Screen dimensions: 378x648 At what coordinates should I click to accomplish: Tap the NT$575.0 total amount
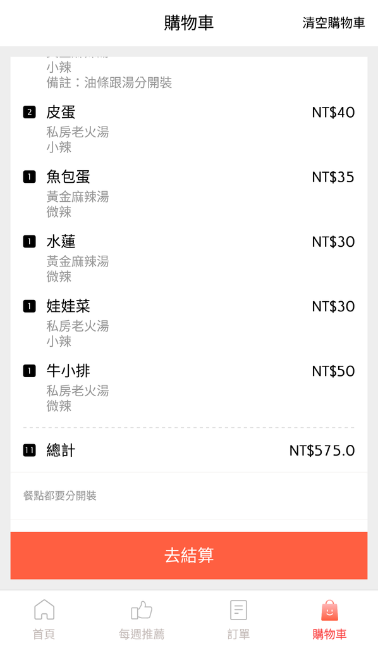tap(322, 451)
